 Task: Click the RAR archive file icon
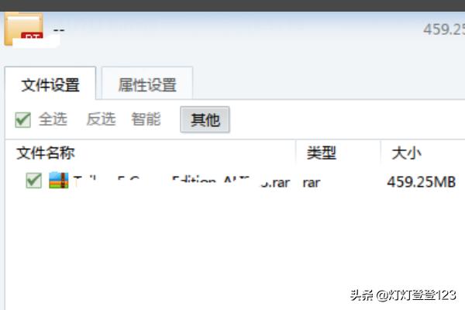[59, 182]
